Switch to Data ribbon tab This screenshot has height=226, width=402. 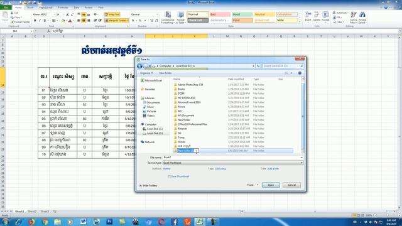click(x=77, y=8)
